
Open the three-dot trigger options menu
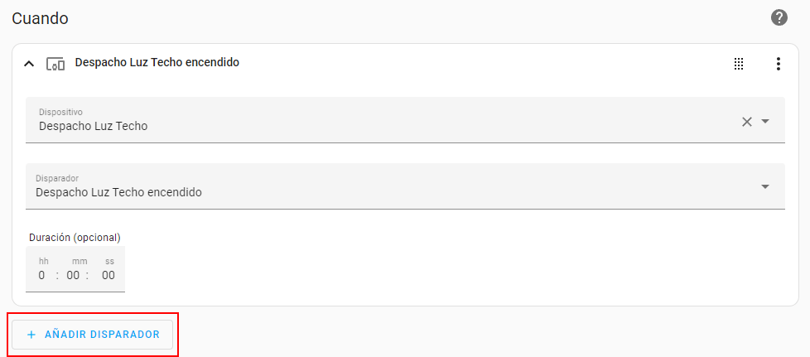coord(778,64)
